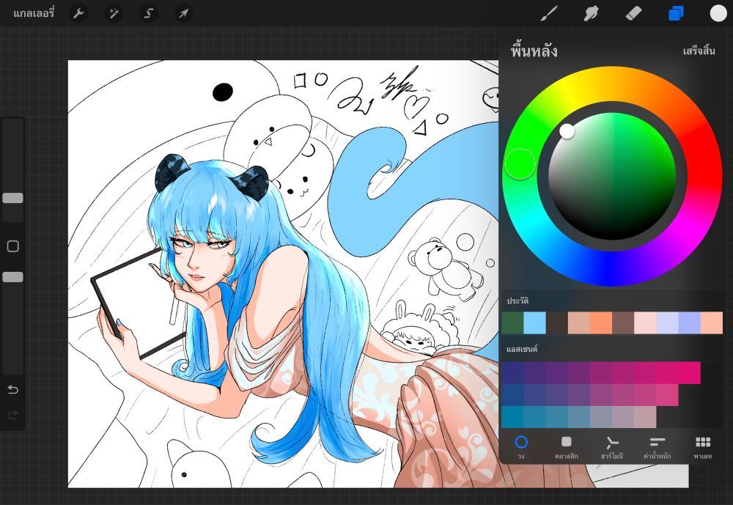Screen dimensions: 733x505
Task: Activate the Transform arrow tool
Action: coord(184,13)
